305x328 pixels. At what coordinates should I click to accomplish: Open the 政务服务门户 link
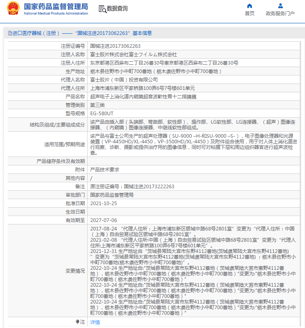pos(280,13)
